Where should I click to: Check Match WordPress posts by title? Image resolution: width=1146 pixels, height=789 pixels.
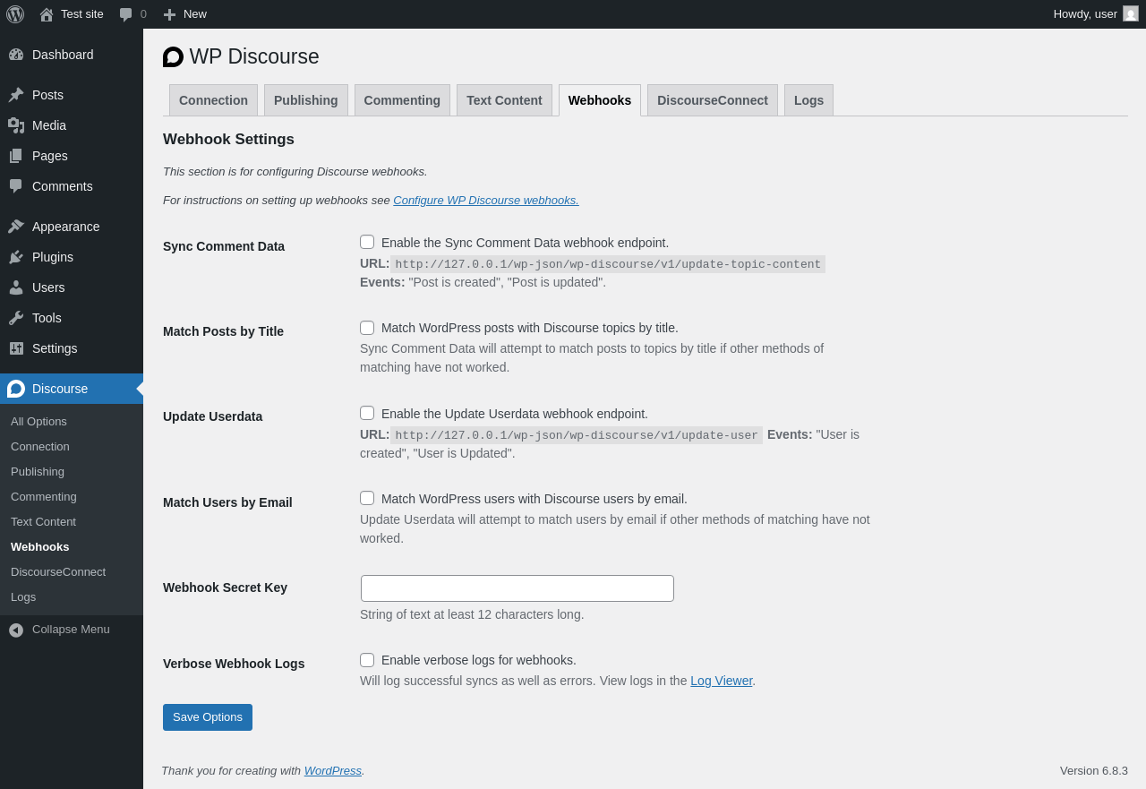click(x=367, y=328)
